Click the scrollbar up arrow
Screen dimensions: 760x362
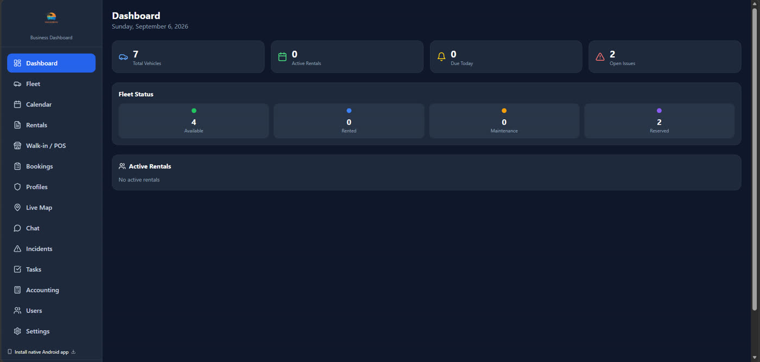755,4
